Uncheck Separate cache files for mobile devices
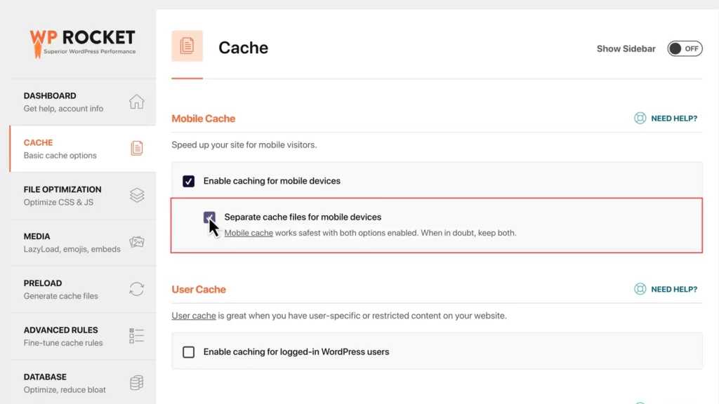 point(210,217)
